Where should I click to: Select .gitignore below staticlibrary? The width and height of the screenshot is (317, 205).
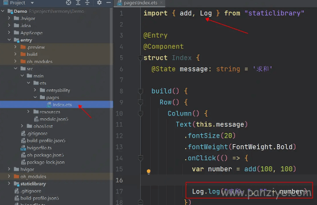click(x=30, y=191)
